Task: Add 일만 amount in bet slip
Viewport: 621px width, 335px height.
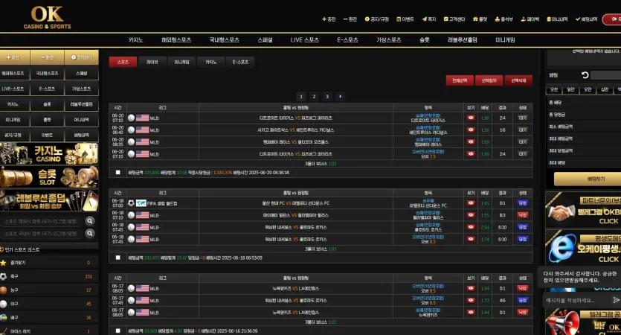Action: tap(570, 89)
